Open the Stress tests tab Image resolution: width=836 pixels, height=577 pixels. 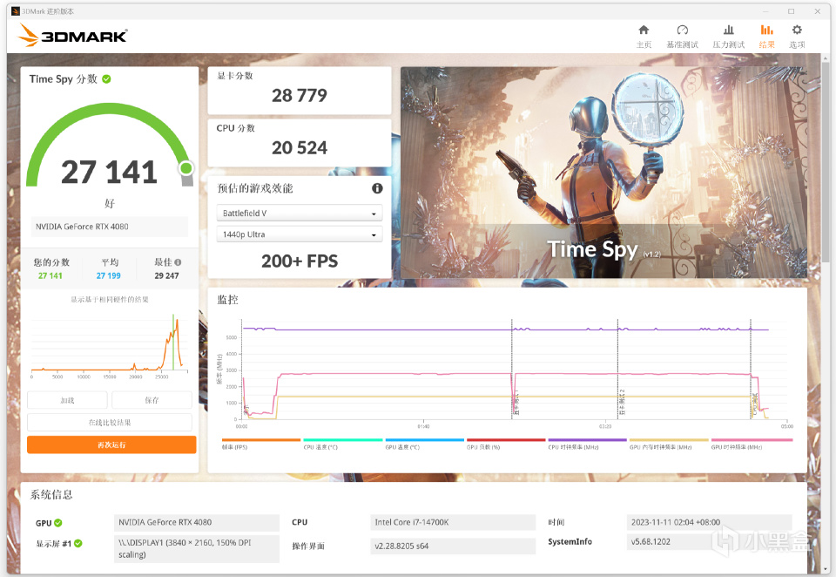click(728, 37)
